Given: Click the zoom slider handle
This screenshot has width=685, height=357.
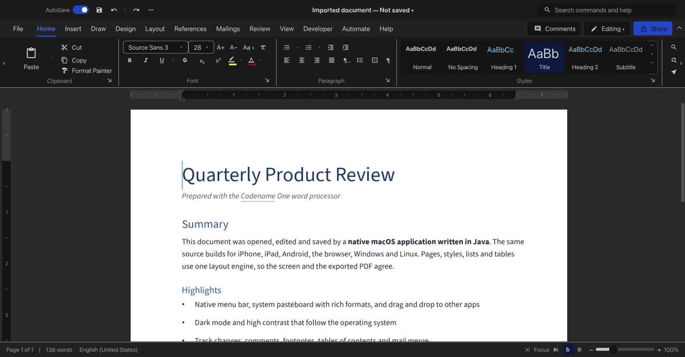Looking at the screenshot, I should click(x=613, y=349).
